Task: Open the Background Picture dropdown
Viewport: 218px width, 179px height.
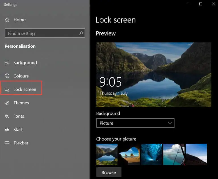Action: [135, 123]
